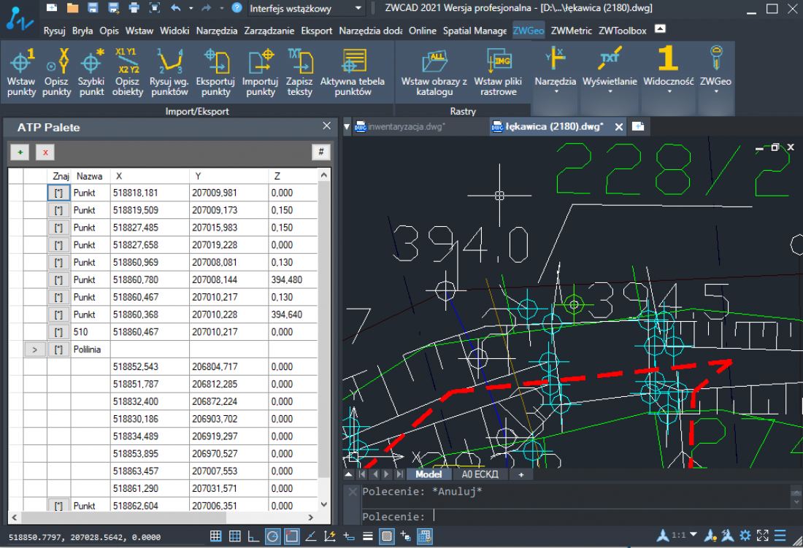Toggle the [*] mark on row 510
This screenshot has width=803, height=548.
click(x=58, y=332)
